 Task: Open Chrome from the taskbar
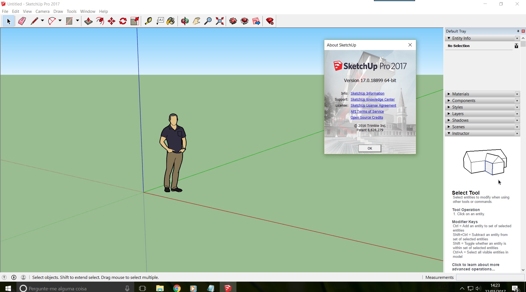click(177, 288)
